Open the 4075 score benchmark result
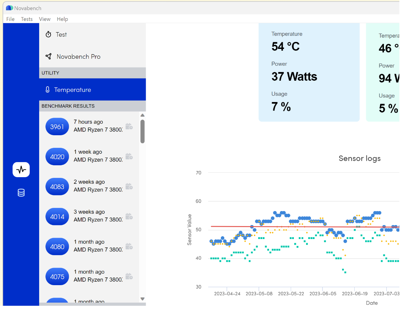This screenshot has height=311, width=413. (x=57, y=277)
